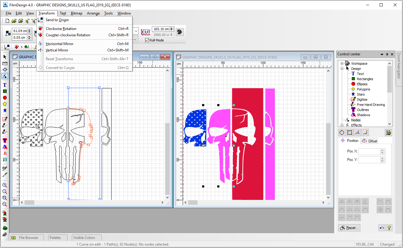The height and width of the screenshot is (248, 403).
Task: Choose Horizontal Mirror from Transform menu
Action: point(59,44)
